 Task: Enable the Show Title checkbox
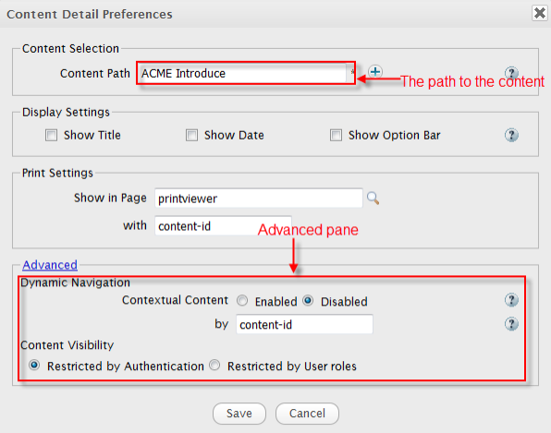pos(51,135)
